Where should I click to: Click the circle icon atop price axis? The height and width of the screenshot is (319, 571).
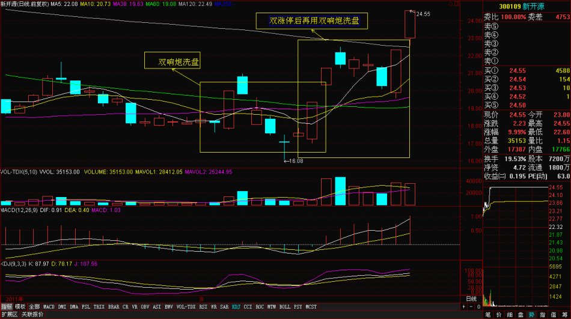[450, 4]
